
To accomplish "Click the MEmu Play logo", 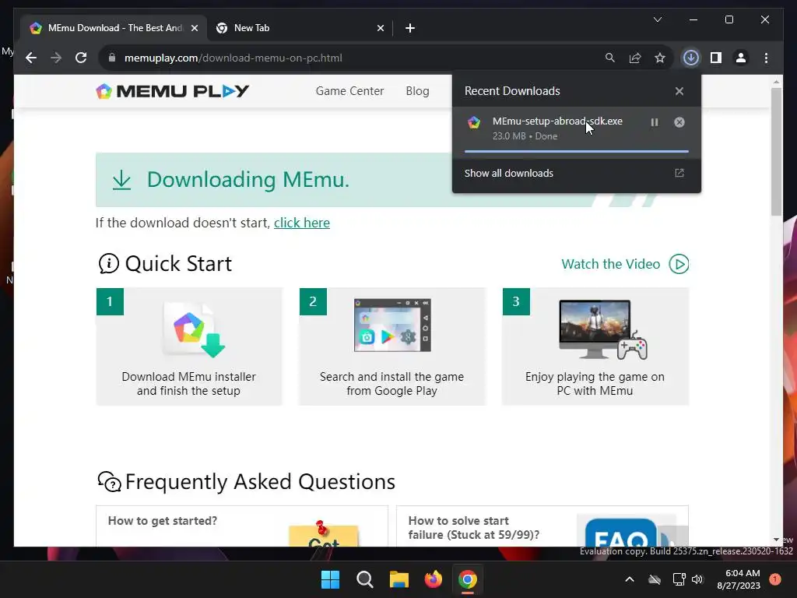I will (172, 91).
